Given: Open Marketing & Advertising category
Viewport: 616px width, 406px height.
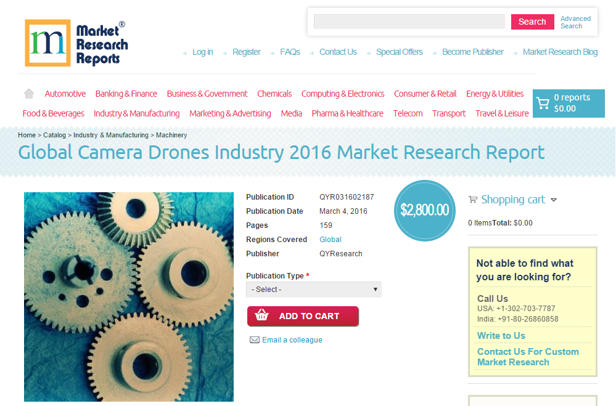Looking at the screenshot, I should click(230, 113).
